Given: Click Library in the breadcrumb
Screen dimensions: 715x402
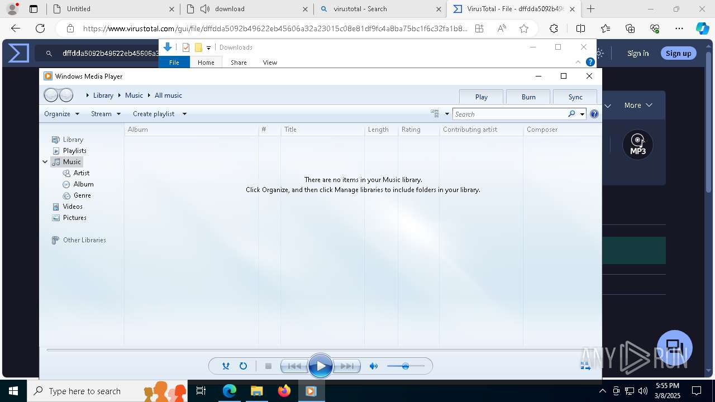Looking at the screenshot, I should 103,95.
